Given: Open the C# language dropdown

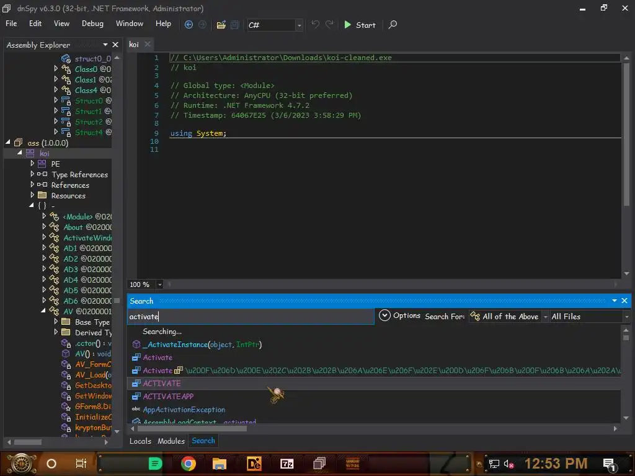Looking at the screenshot, I should tap(300, 25).
